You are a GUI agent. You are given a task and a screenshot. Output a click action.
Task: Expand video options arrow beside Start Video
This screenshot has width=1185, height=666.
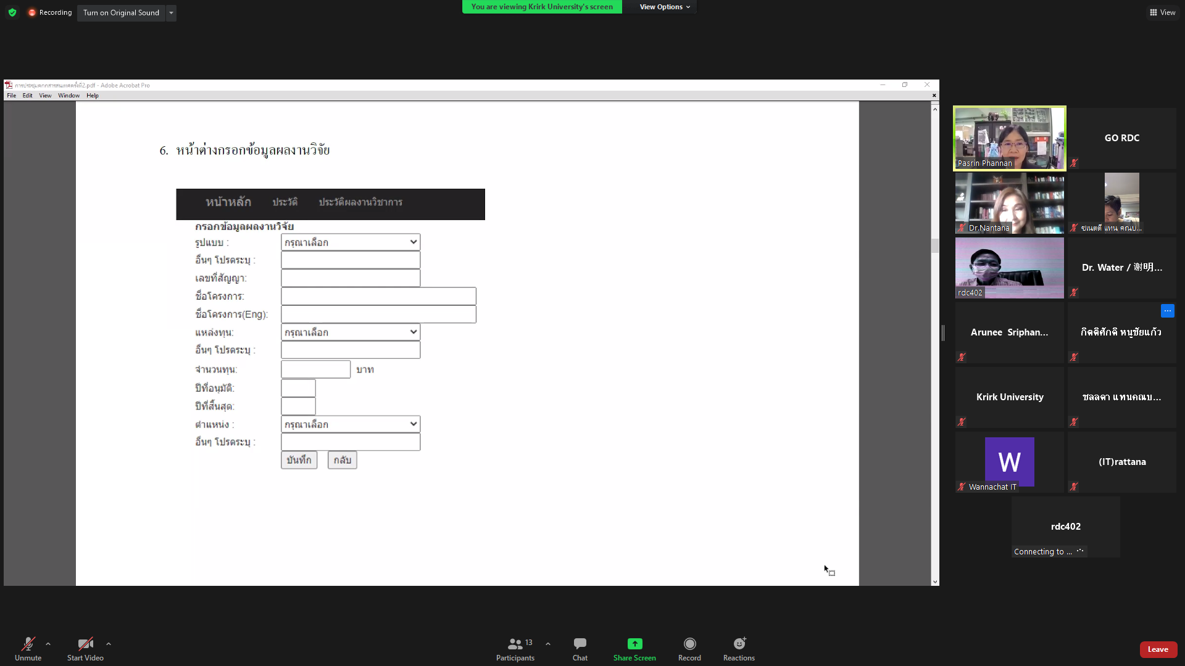[109, 644]
